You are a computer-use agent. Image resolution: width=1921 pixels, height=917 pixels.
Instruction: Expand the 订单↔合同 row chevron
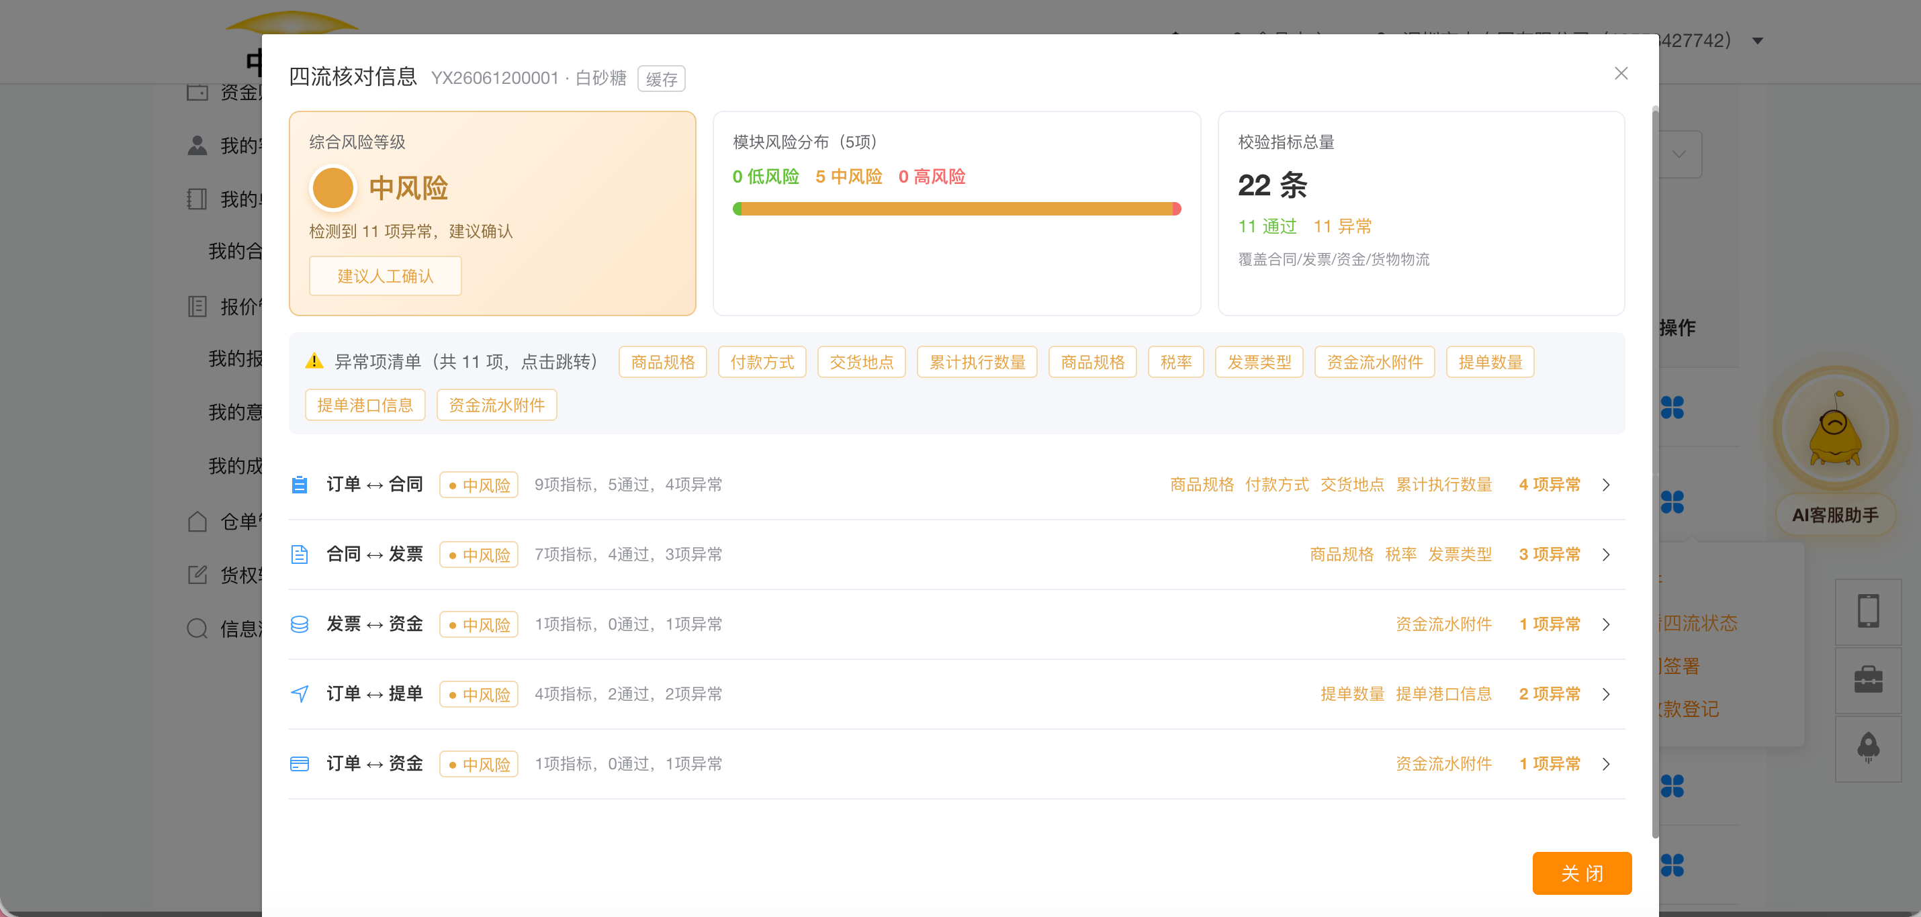1606,485
